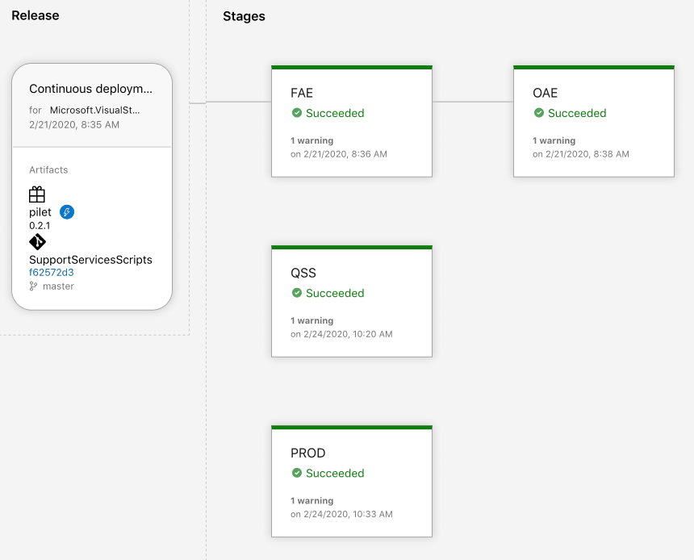This screenshot has width=694, height=560.
Task: Open the PROD Succeeded status link
Action: [335, 473]
